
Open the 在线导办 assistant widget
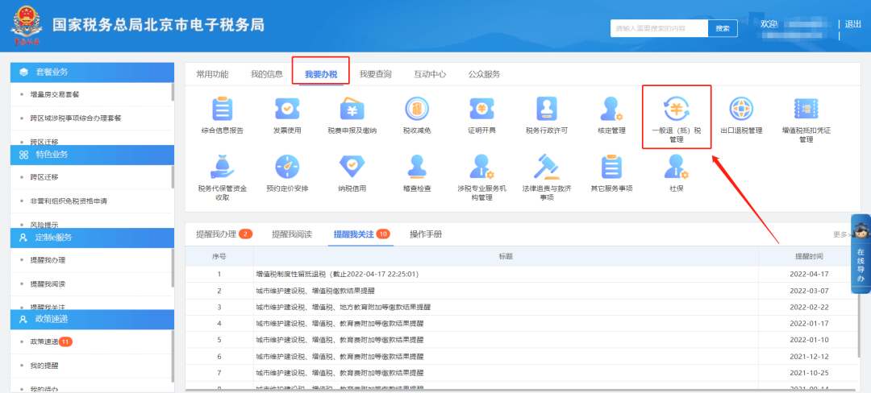(861, 254)
